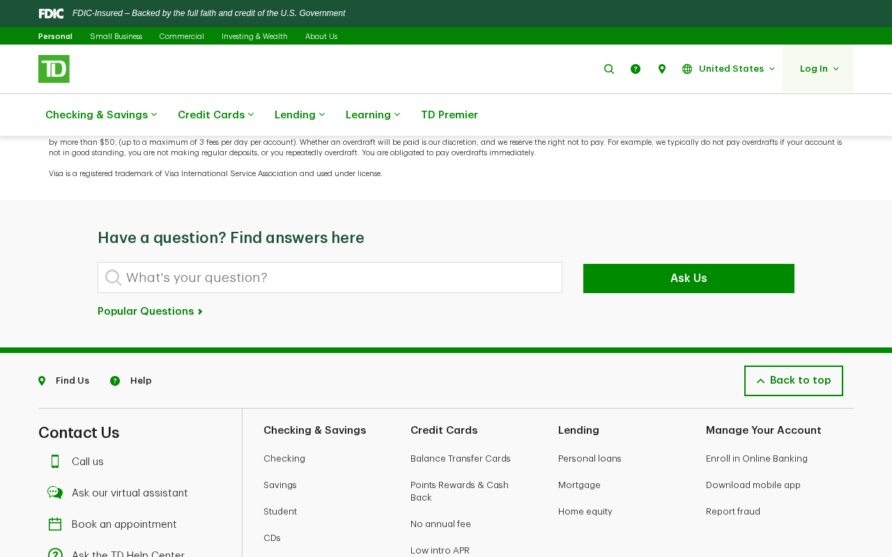
Task: Open the Mortgage footer link
Action: [x=579, y=485]
